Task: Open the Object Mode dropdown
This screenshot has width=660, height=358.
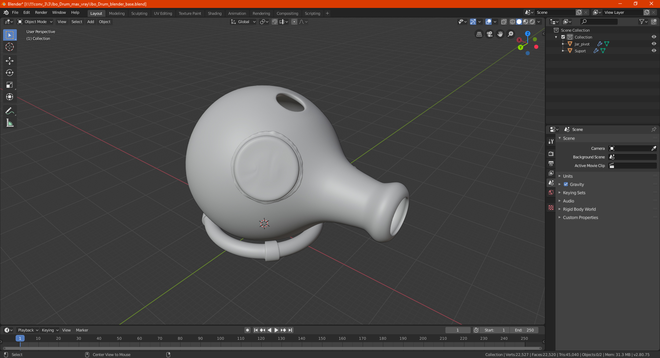Action: (x=35, y=22)
